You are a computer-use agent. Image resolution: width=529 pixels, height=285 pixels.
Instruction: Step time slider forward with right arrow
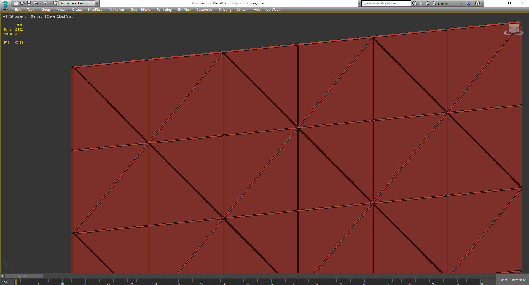[x=41, y=276]
